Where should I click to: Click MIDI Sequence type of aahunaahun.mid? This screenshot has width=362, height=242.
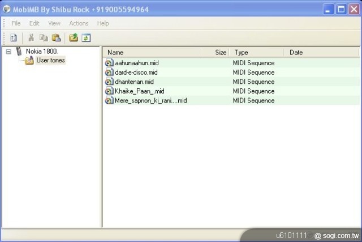253,63
